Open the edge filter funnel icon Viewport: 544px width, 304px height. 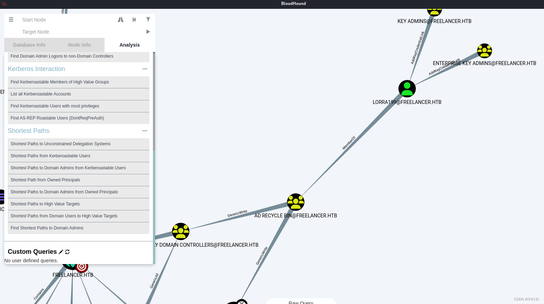coord(148,19)
